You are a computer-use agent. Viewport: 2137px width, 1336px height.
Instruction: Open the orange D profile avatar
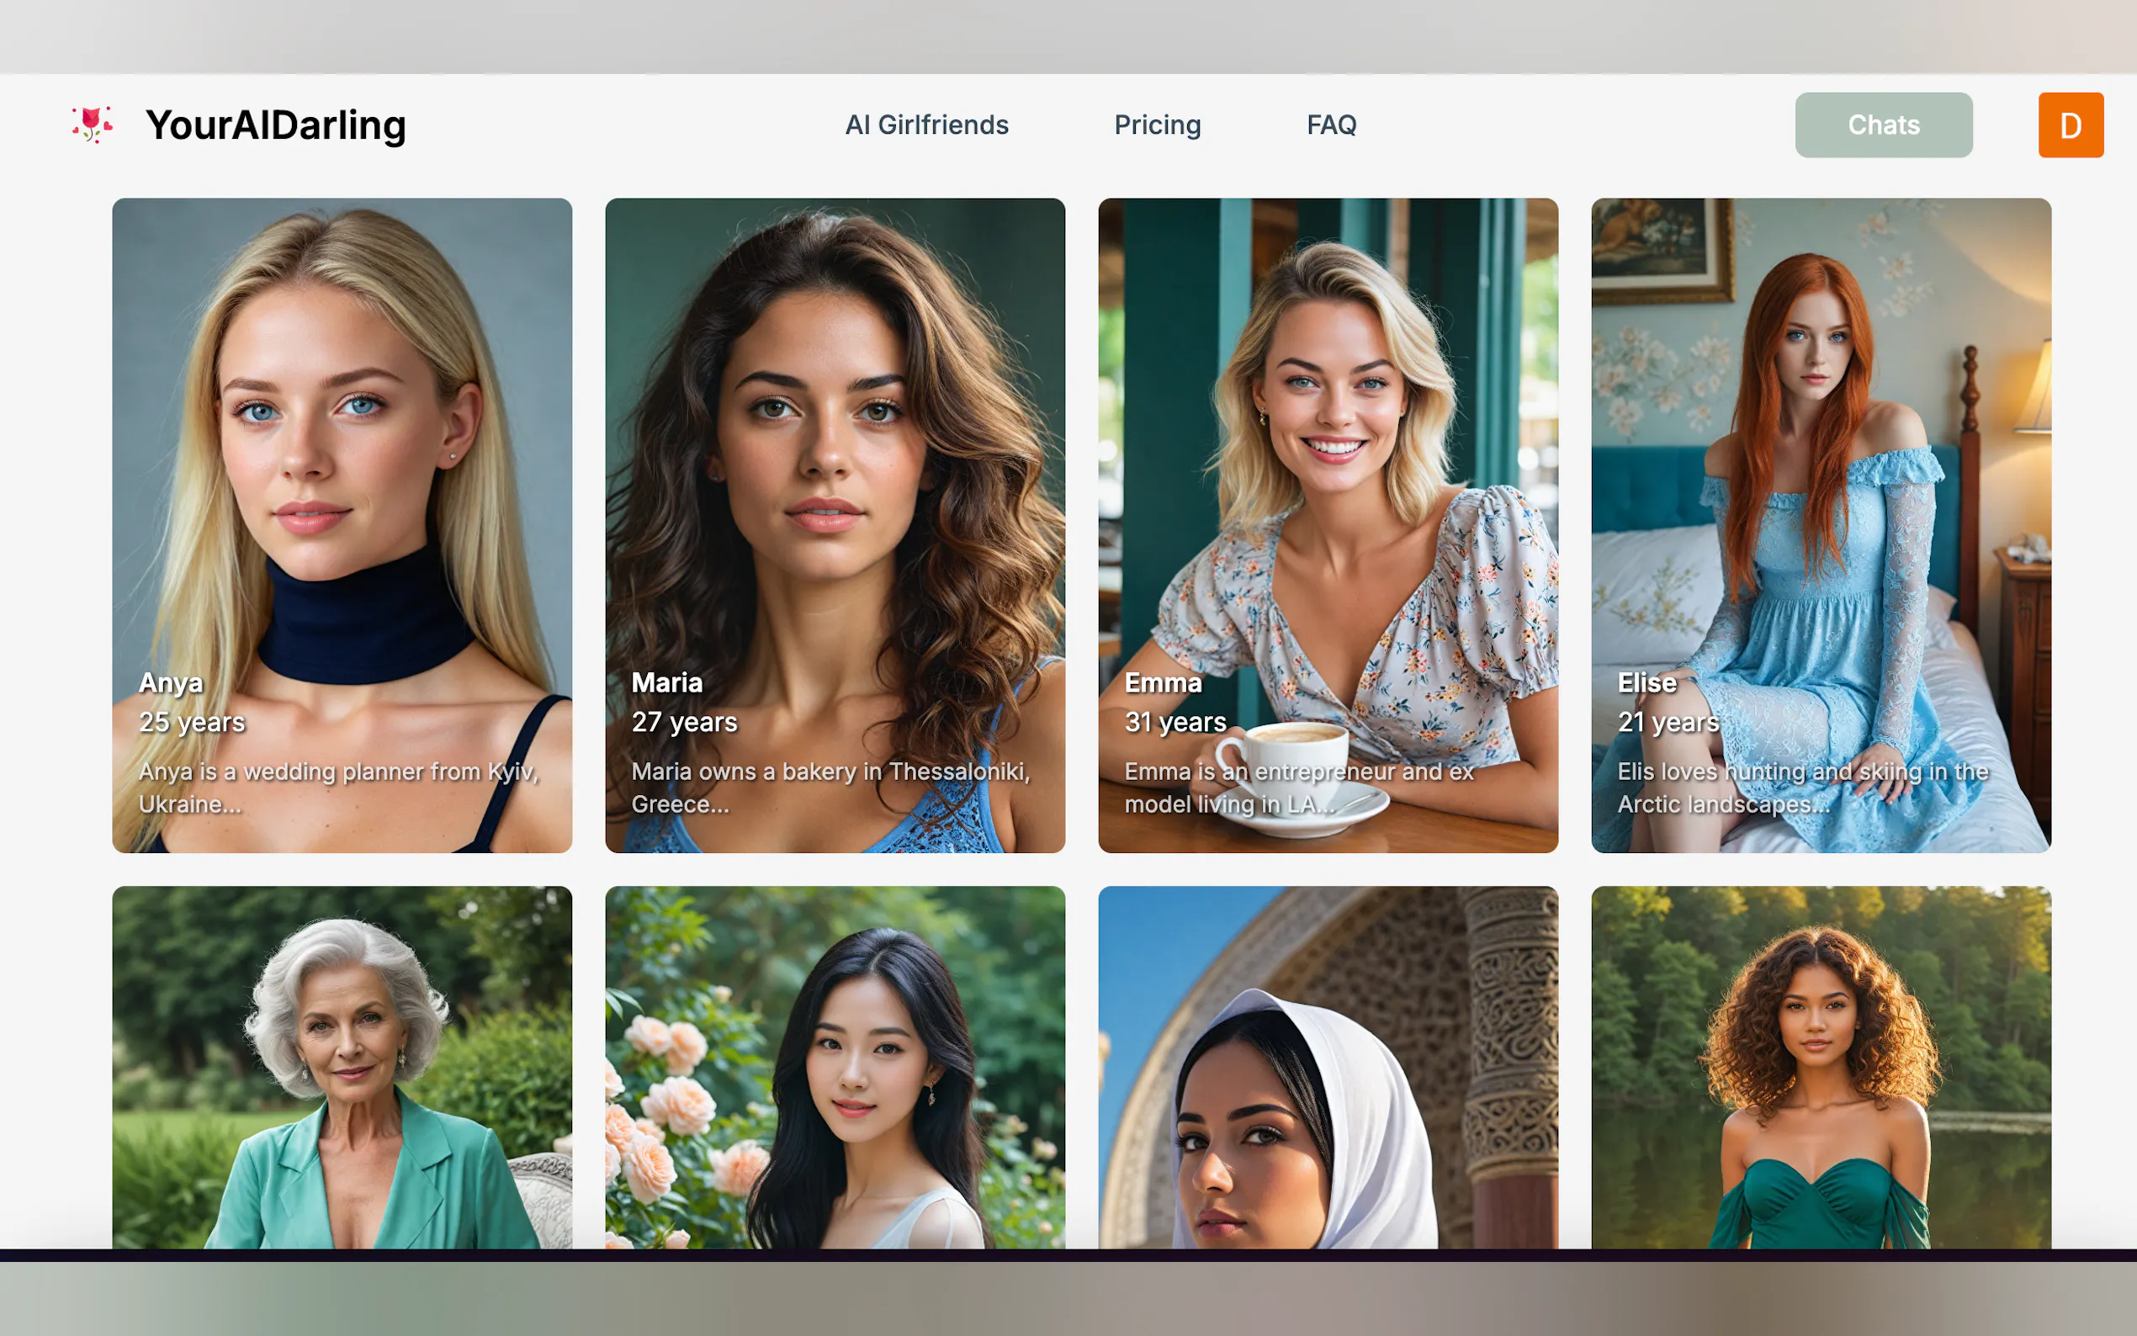(x=2070, y=125)
